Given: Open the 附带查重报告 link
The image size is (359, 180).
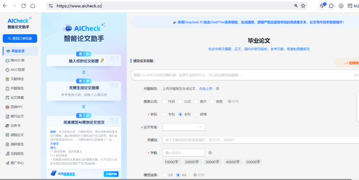Looking at the screenshot, I should [67, 174].
